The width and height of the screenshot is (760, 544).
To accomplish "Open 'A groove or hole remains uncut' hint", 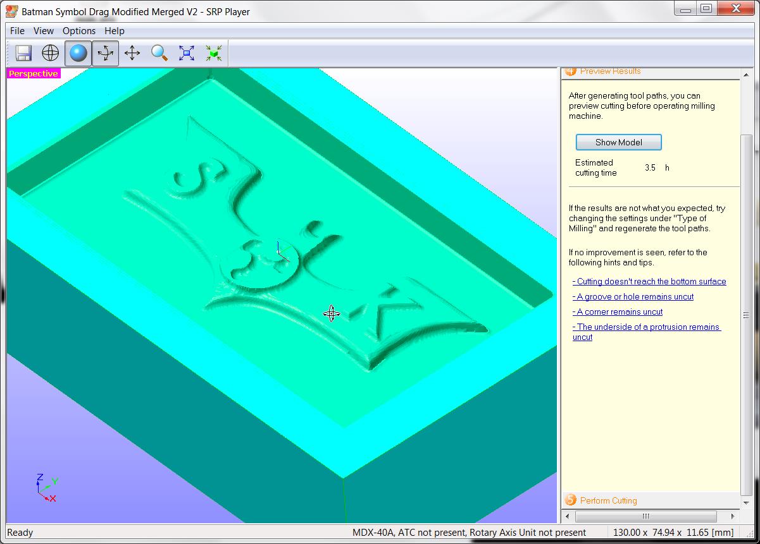I will click(633, 297).
